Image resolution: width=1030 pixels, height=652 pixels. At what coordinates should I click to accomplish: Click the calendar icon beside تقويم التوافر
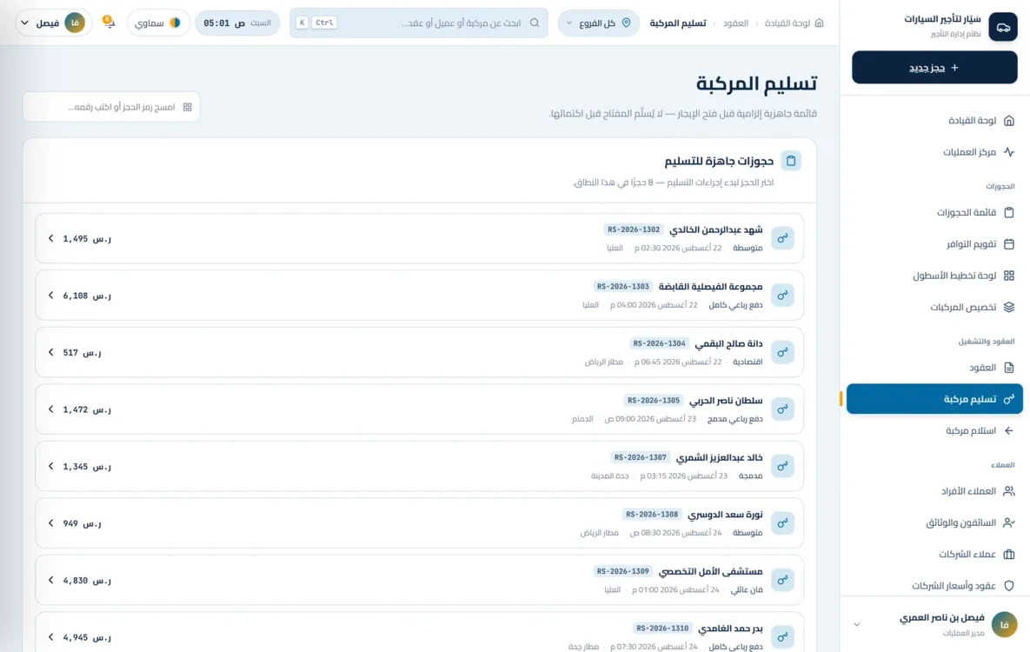(x=1009, y=243)
